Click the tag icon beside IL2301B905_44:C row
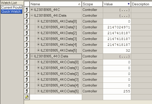 27,10
